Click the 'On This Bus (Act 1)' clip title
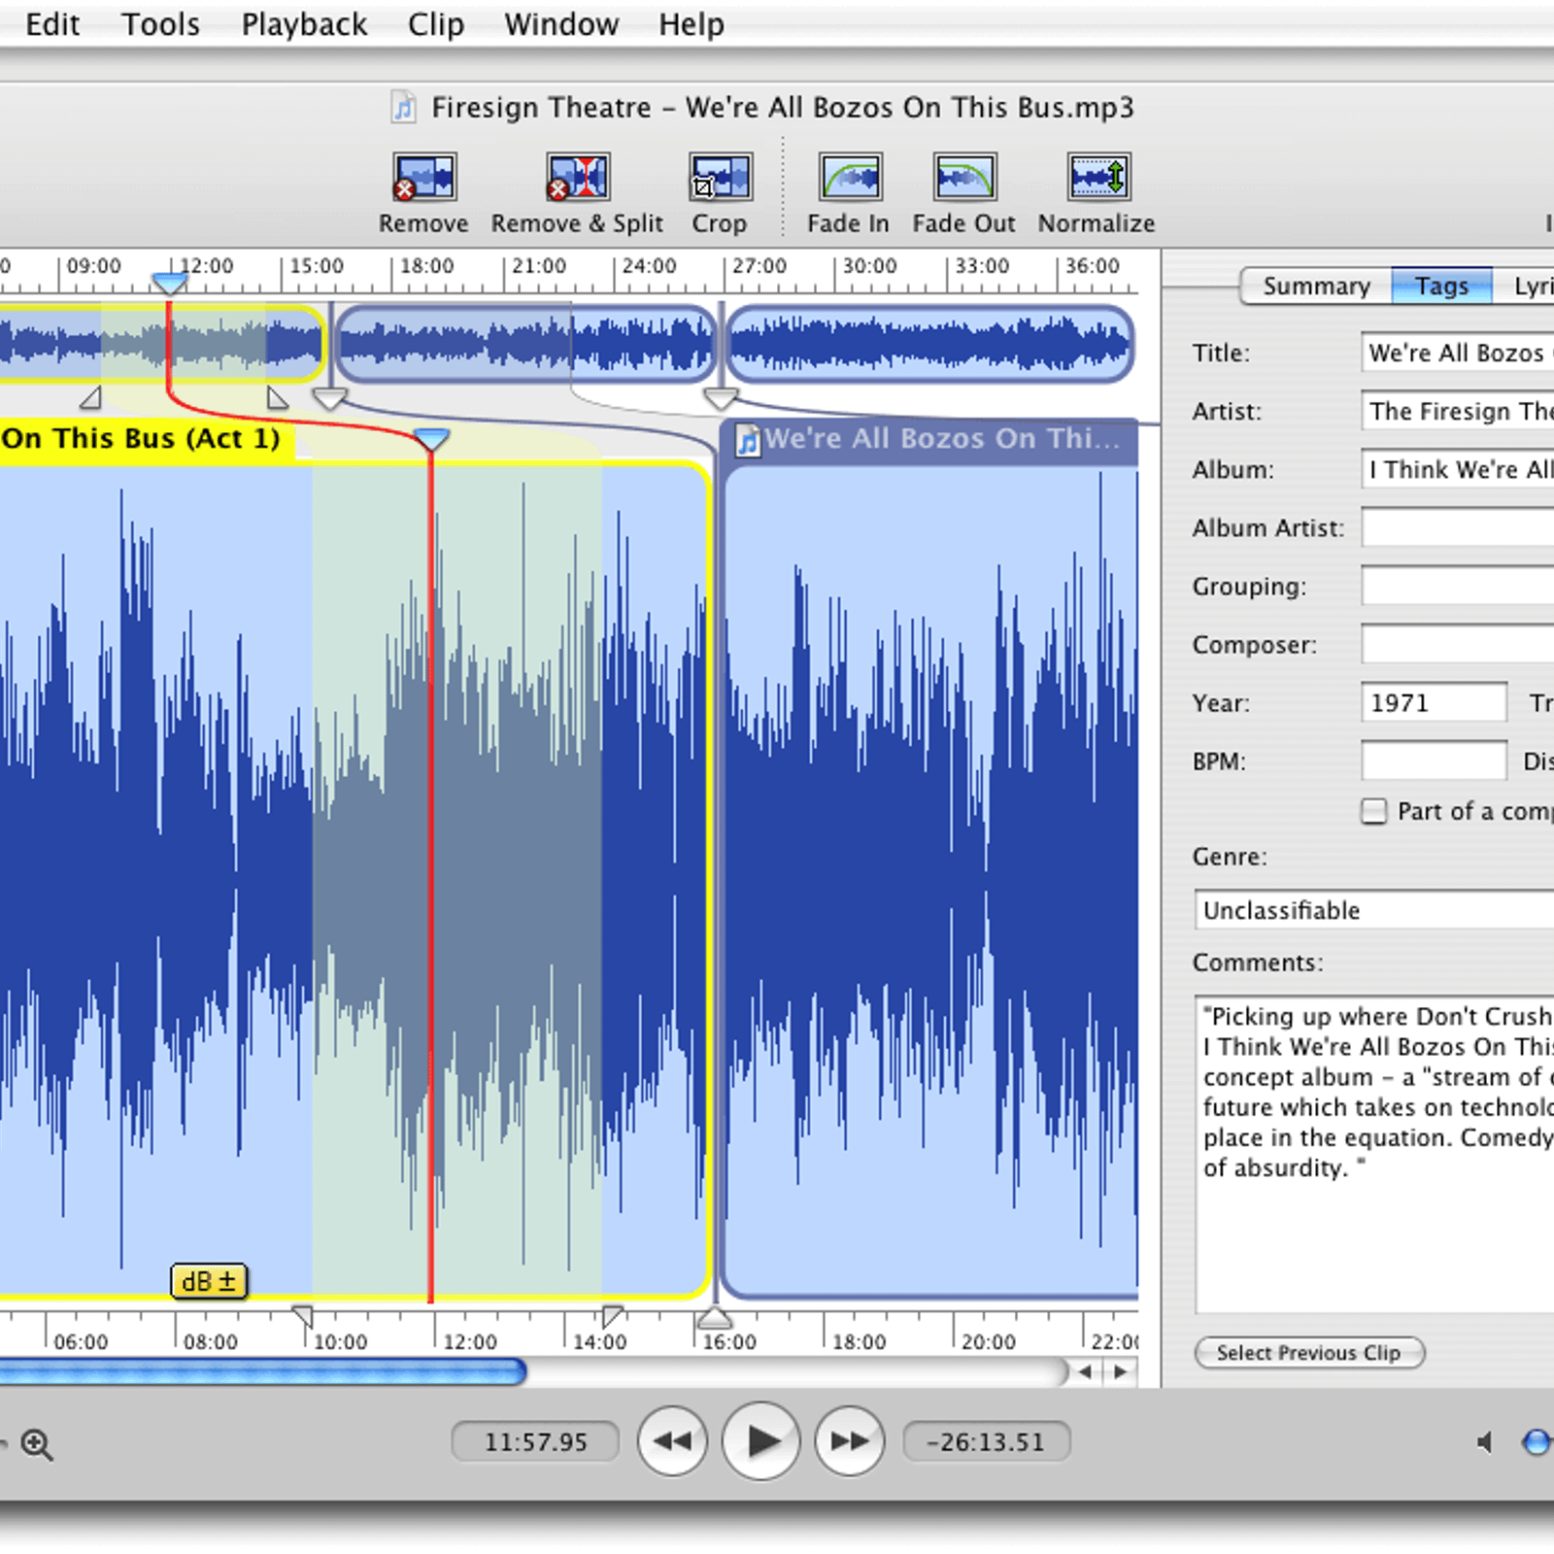 [x=141, y=438]
